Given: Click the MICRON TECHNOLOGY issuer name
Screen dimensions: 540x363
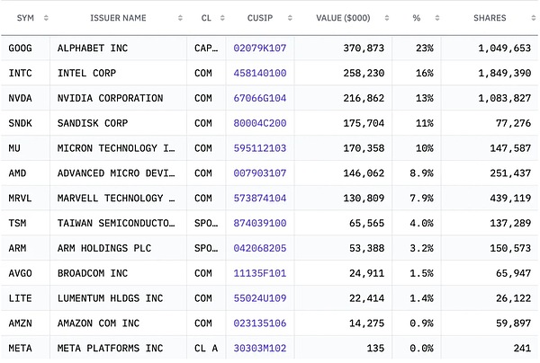Looking at the screenshot, I should click(116, 148).
